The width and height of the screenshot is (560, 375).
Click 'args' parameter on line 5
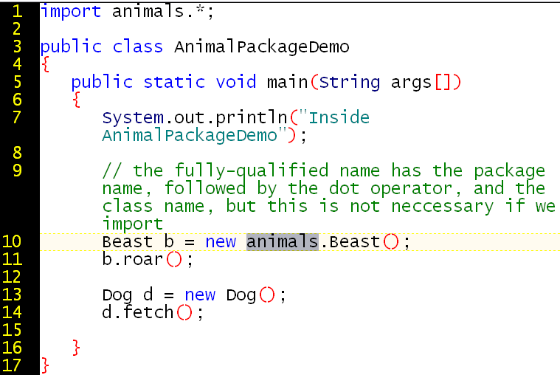(412, 84)
